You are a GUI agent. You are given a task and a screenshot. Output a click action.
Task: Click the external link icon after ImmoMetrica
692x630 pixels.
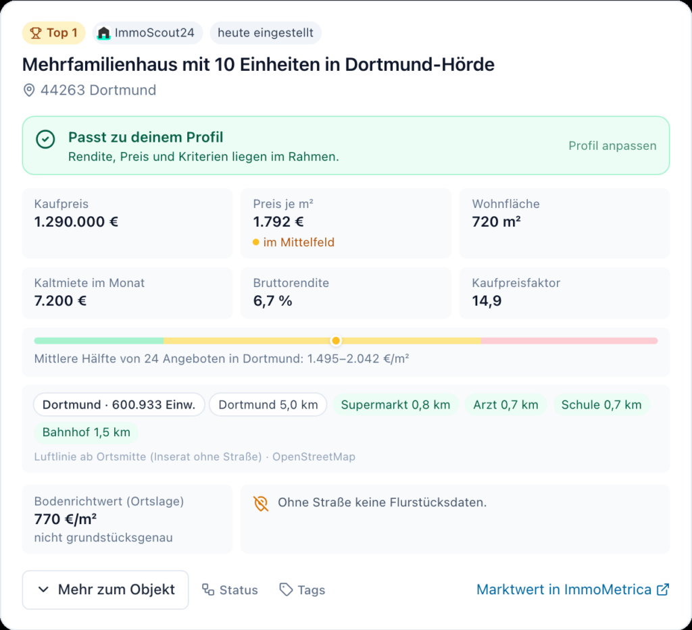(x=663, y=589)
